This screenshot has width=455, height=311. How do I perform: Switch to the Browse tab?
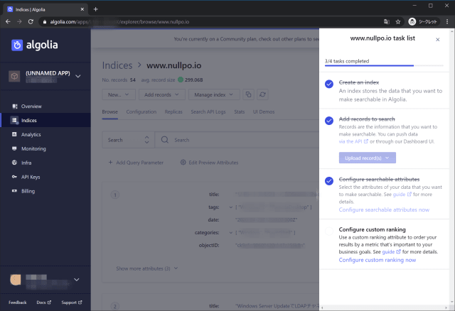[x=110, y=112]
